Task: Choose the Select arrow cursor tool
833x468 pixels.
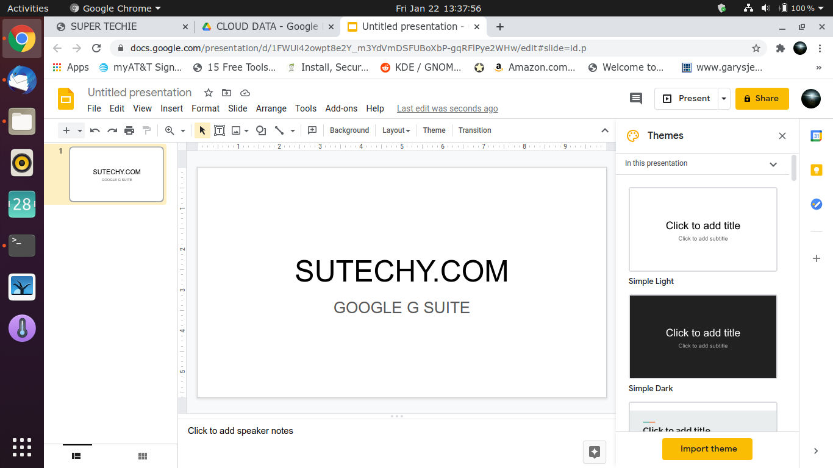Action: point(202,130)
